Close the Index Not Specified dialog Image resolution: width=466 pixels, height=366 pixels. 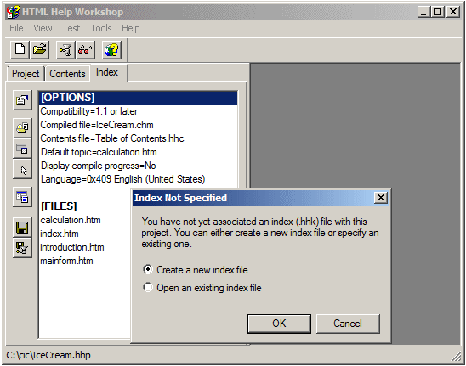click(x=381, y=198)
